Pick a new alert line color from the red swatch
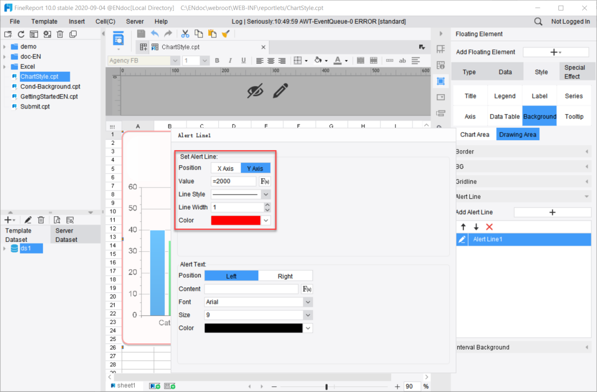 coord(235,220)
